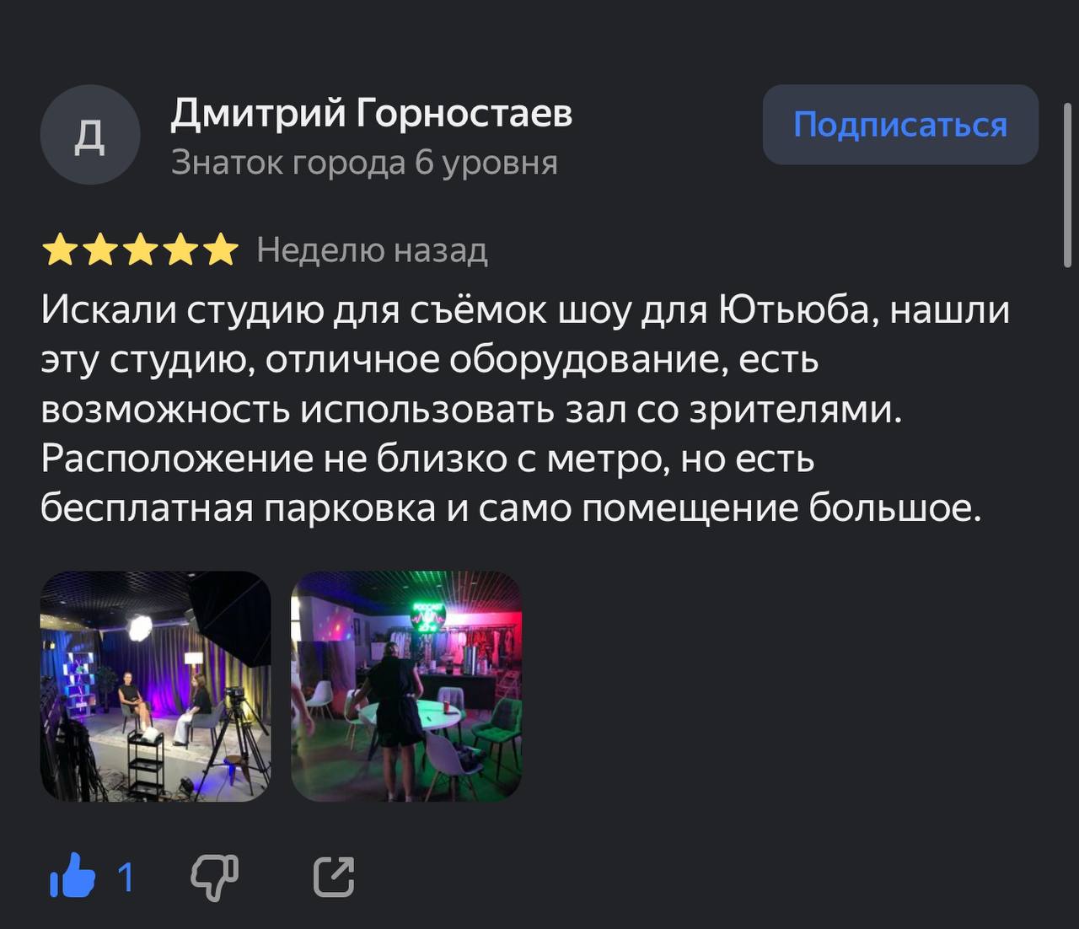Like the review with thumbs-up icon
This screenshot has width=1079, height=929.
pos(72,875)
